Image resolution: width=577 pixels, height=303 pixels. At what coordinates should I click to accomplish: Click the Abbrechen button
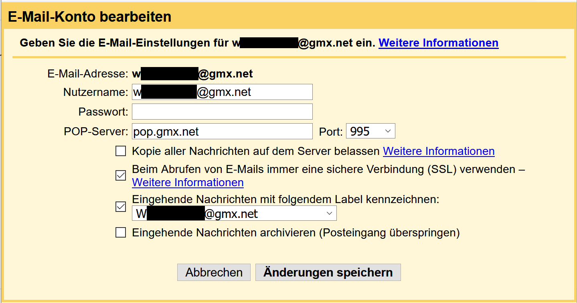click(214, 272)
